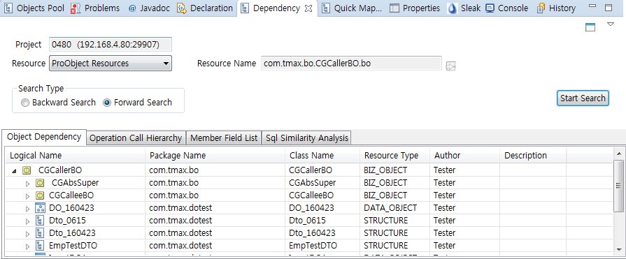
Task: Click the Resource Name field
Action: (351, 64)
